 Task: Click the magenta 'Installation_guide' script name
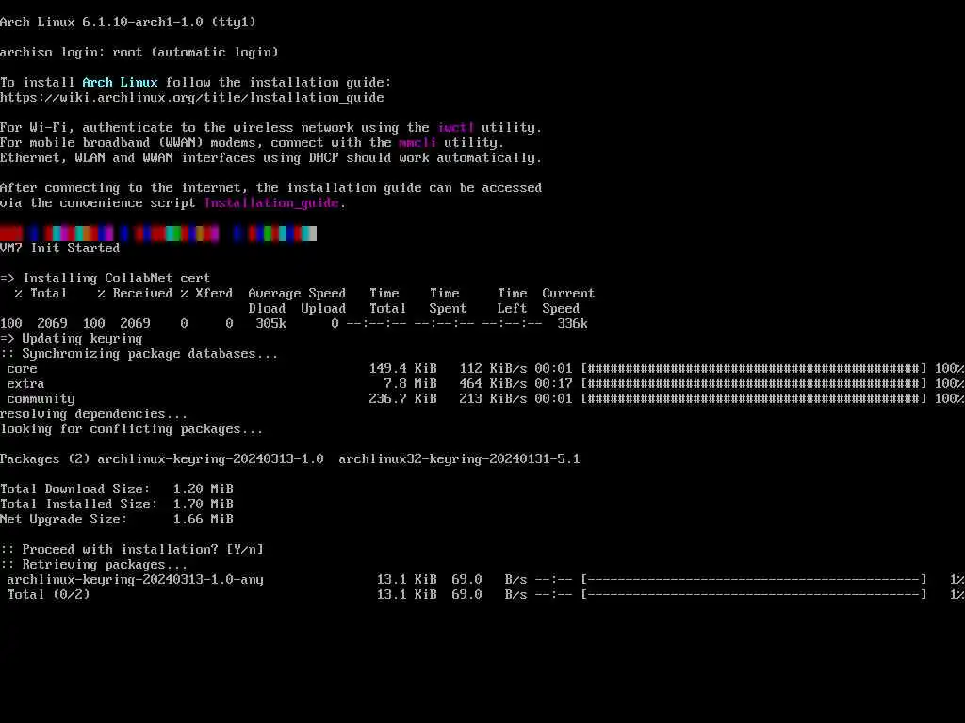pos(271,203)
